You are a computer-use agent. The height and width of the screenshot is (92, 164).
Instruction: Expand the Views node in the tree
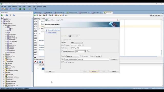(4, 54)
